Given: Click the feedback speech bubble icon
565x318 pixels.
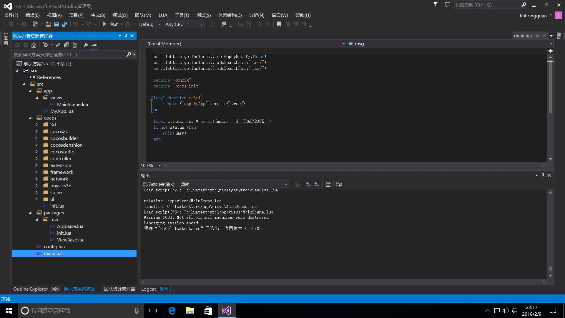Looking at the screenshot, I should pyautogui.click(x=447, y=5).
